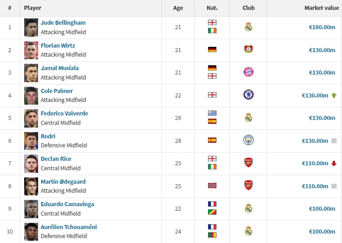342x243 pixels.
Task: Click Chelsea club crest in Cole Palmer row
Action: 248,95
